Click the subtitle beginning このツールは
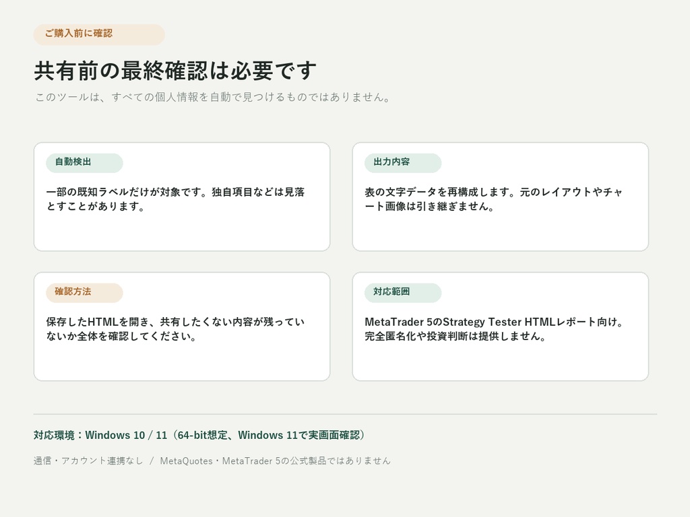 click(x=213, y=97)
